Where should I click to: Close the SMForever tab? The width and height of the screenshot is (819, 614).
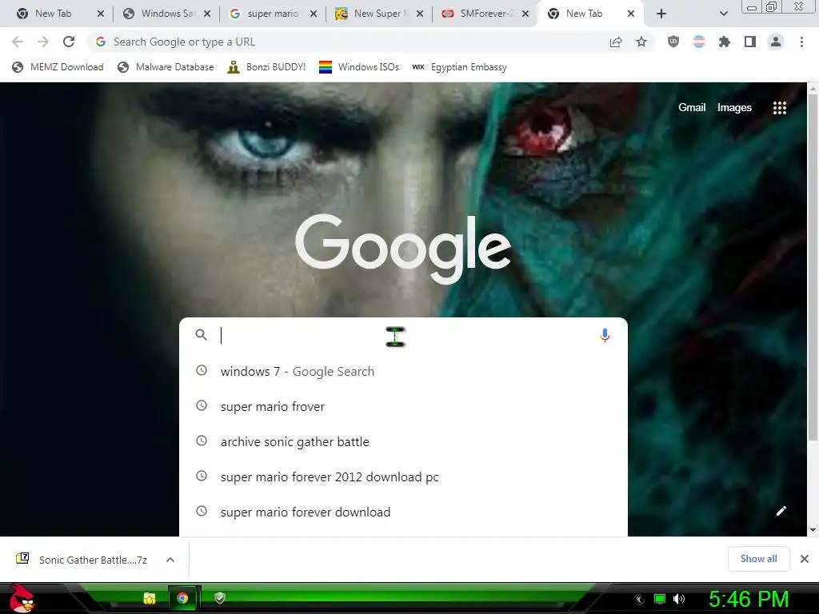click(x=525, y=14)
